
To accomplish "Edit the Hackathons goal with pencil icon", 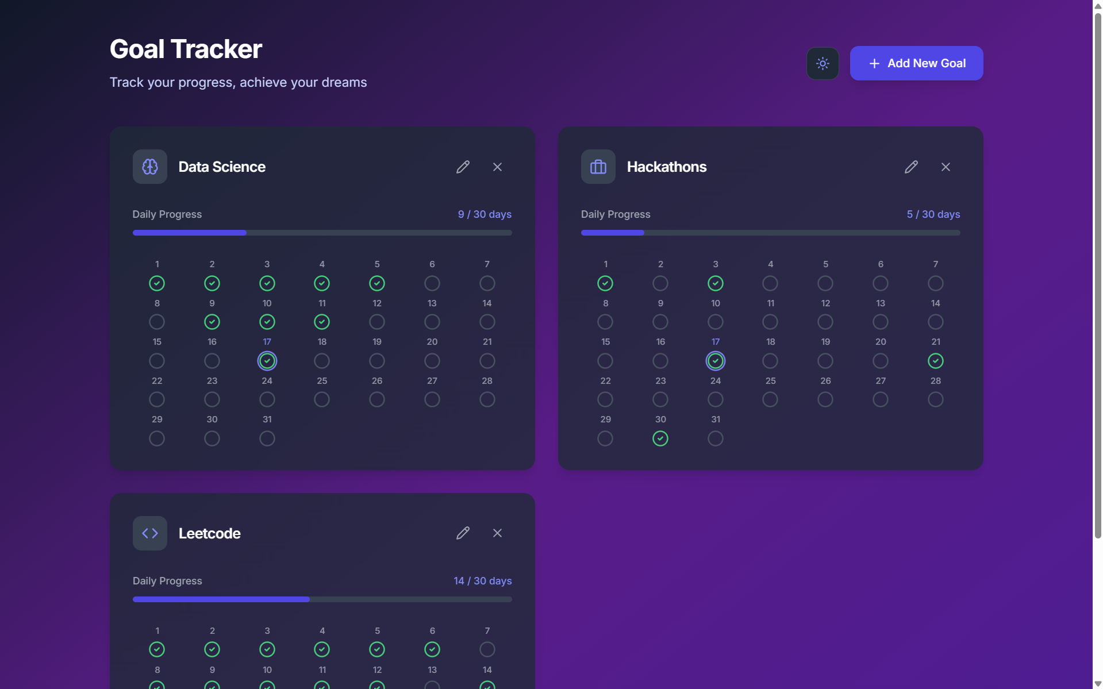I will tap(911, 167).
